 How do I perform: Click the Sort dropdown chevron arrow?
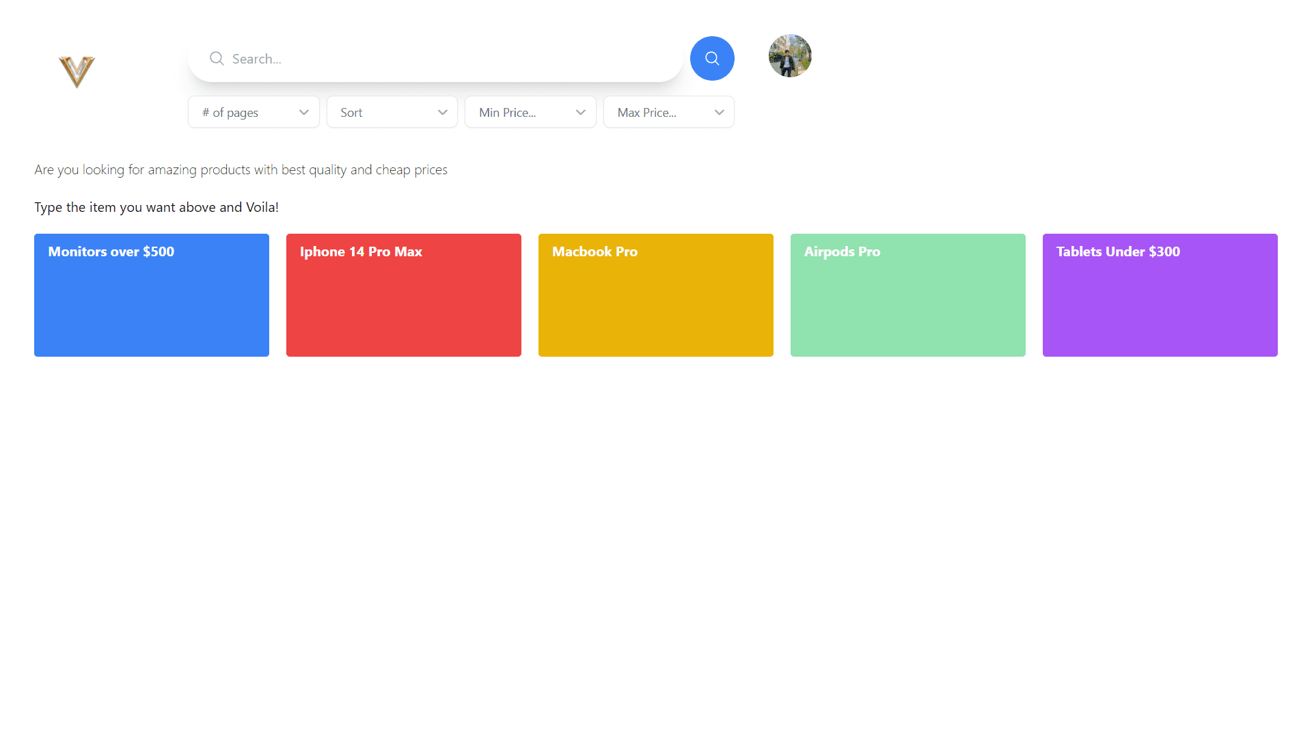[x=443, y=113]
